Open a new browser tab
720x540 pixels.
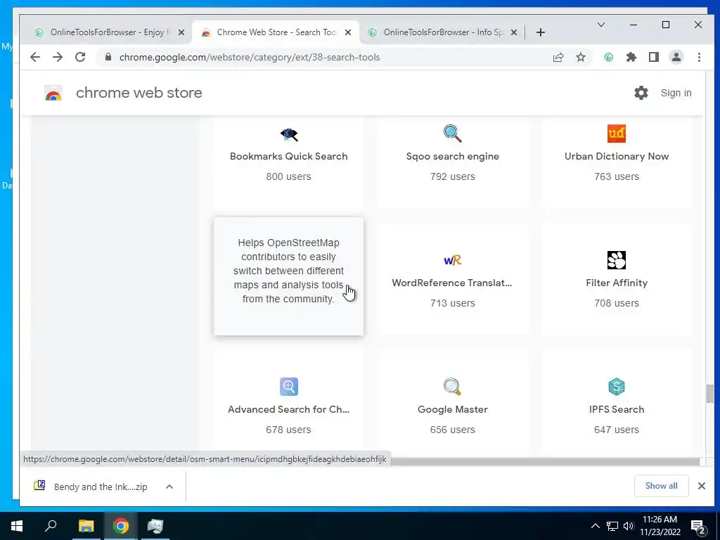coord(541,32)
